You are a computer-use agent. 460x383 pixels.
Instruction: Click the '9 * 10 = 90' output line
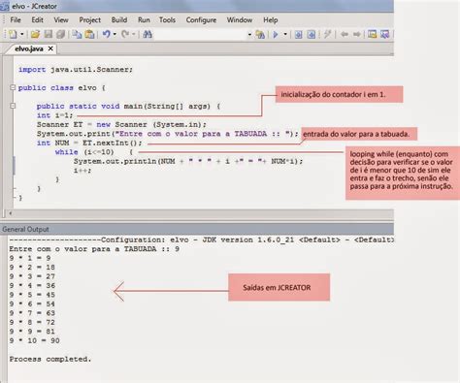click(x=34, y=340)
